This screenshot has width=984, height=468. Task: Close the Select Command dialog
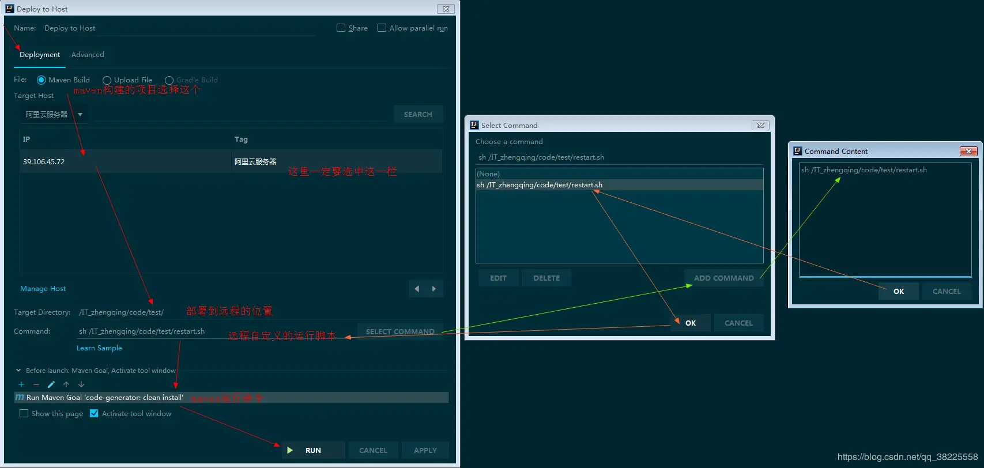(760, 125)
